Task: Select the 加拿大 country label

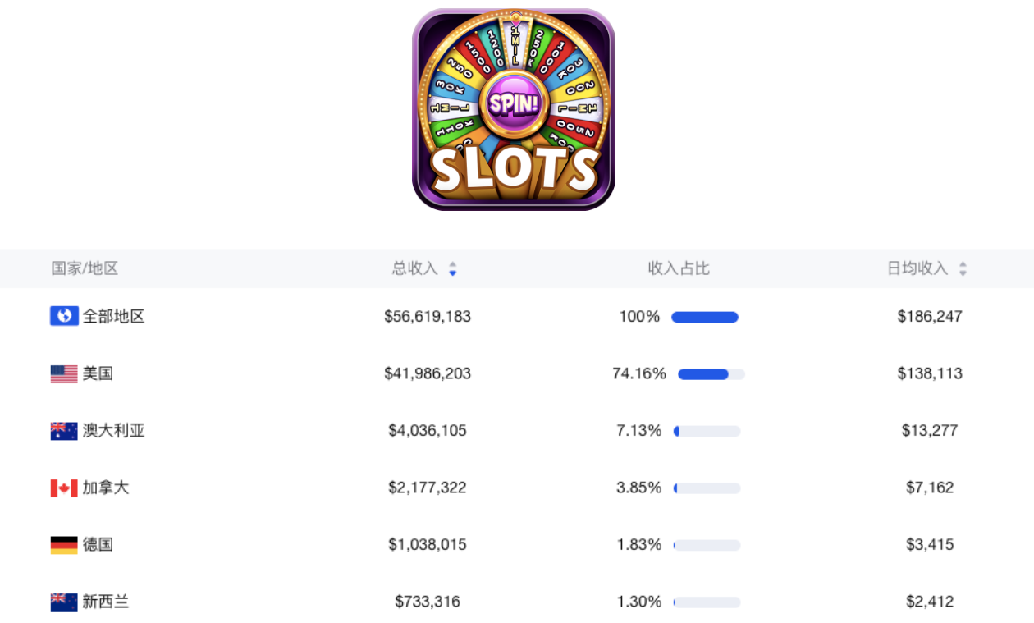Action: click(x=106, y=488)
